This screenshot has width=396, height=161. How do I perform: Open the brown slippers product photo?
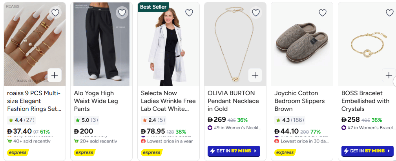(301, 45)
